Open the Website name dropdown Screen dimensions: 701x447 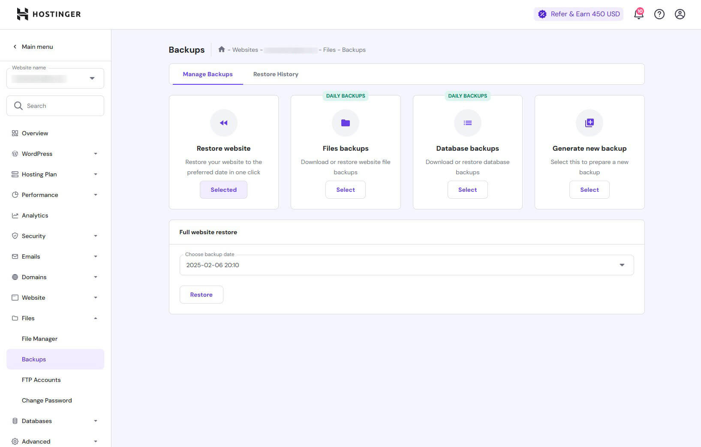(55, 78)
